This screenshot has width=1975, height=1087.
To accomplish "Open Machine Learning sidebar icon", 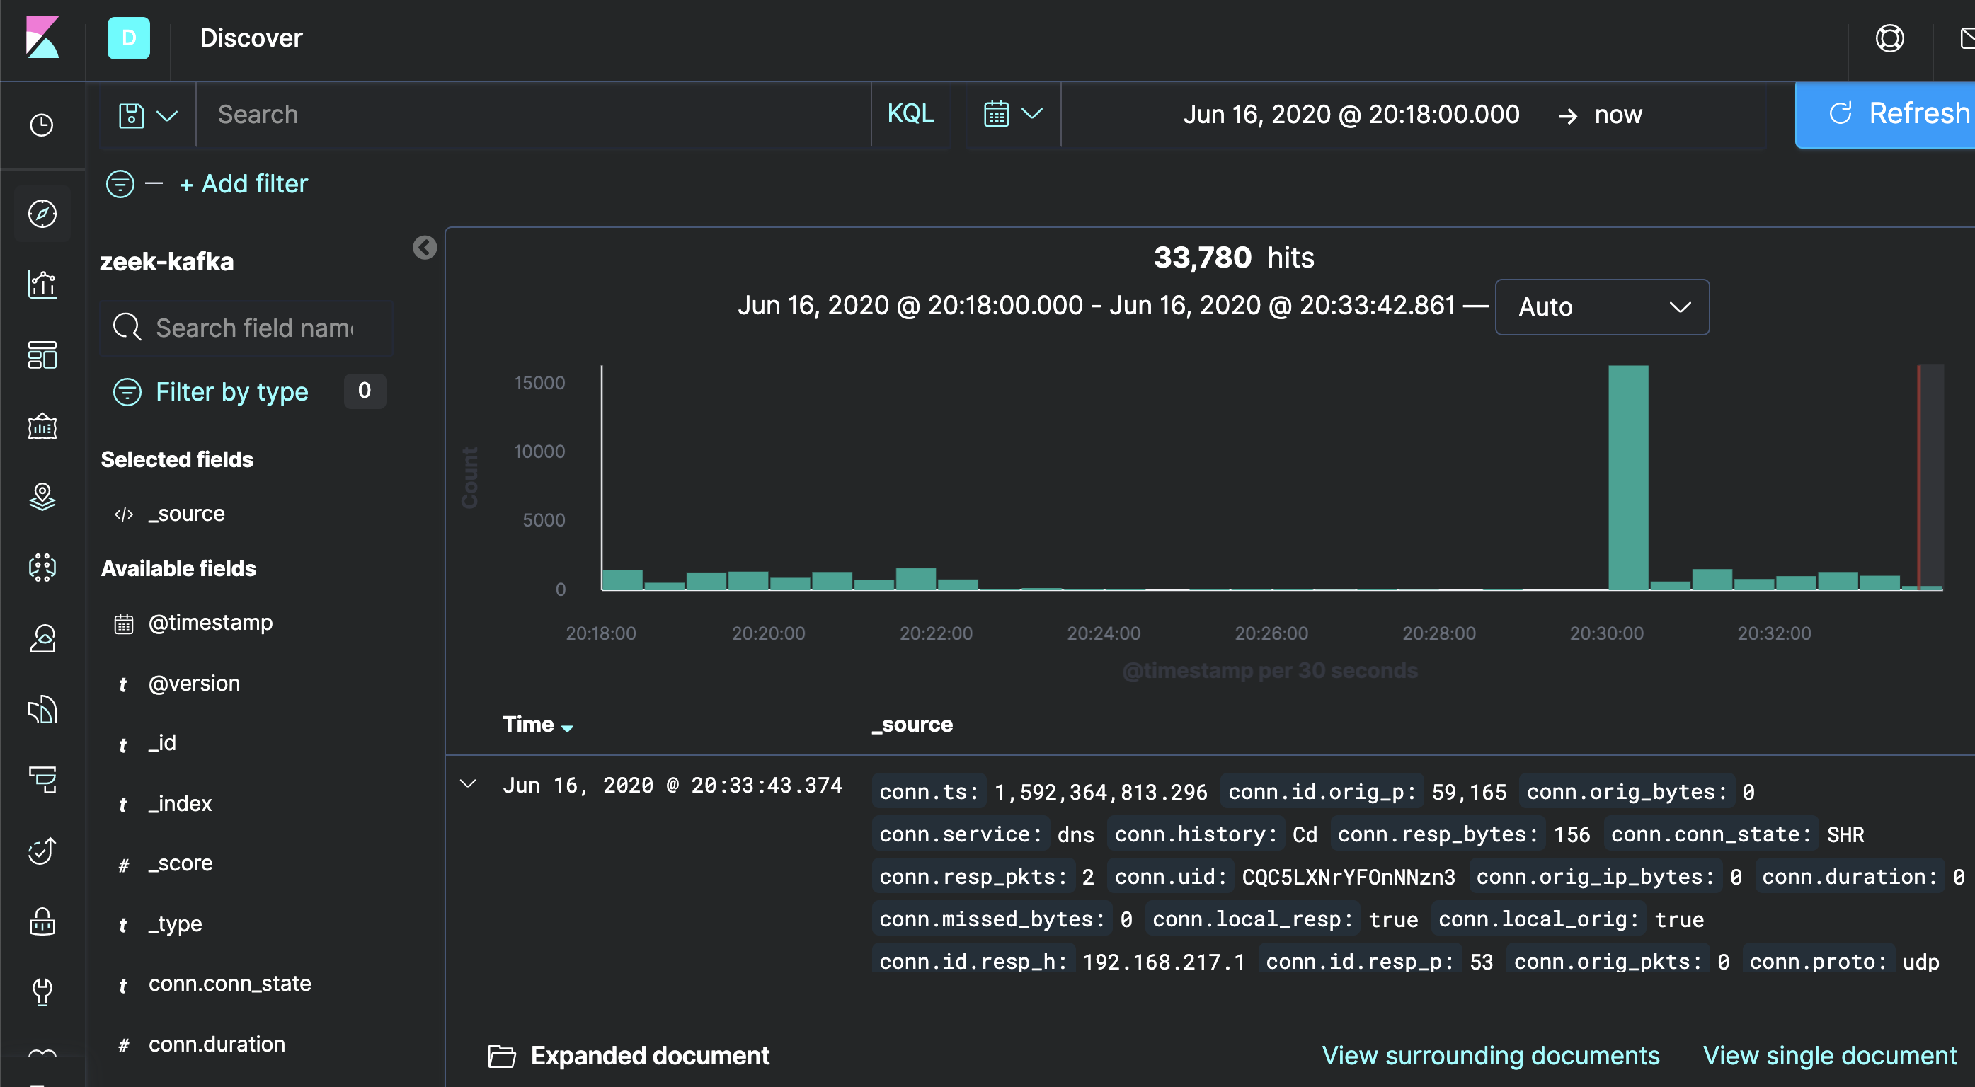I will [42, 568].
